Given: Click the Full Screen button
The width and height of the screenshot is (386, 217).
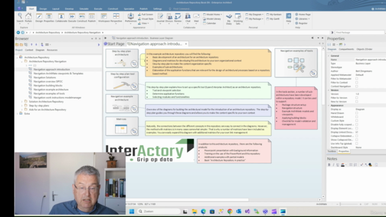Looking at the screenshot, I should pyautogui.click(x=145, y=14).
